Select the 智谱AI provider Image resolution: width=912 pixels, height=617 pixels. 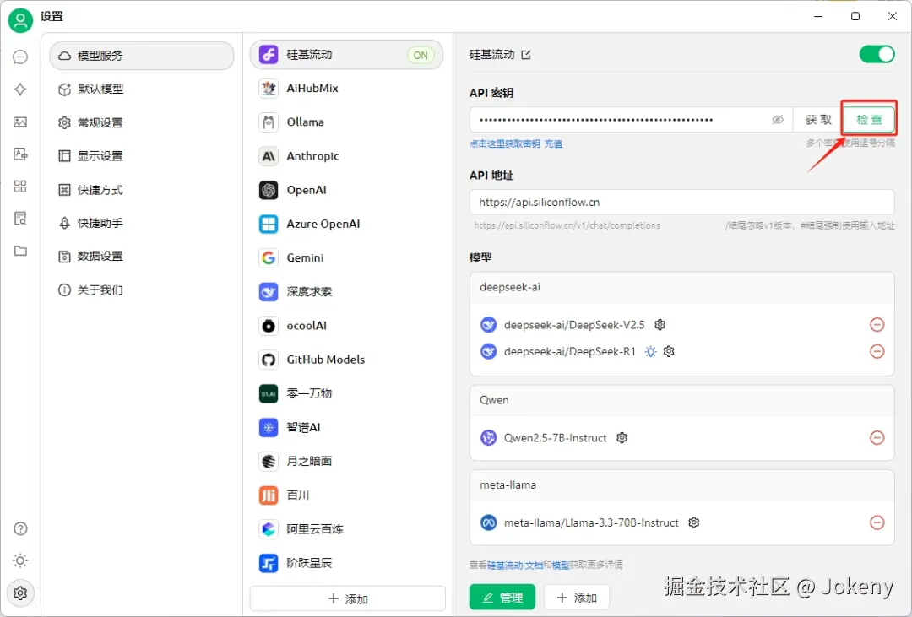click(347, 427)
